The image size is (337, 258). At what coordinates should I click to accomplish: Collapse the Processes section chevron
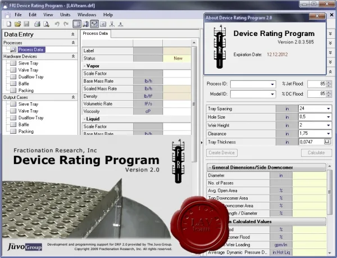pos(73,43)
